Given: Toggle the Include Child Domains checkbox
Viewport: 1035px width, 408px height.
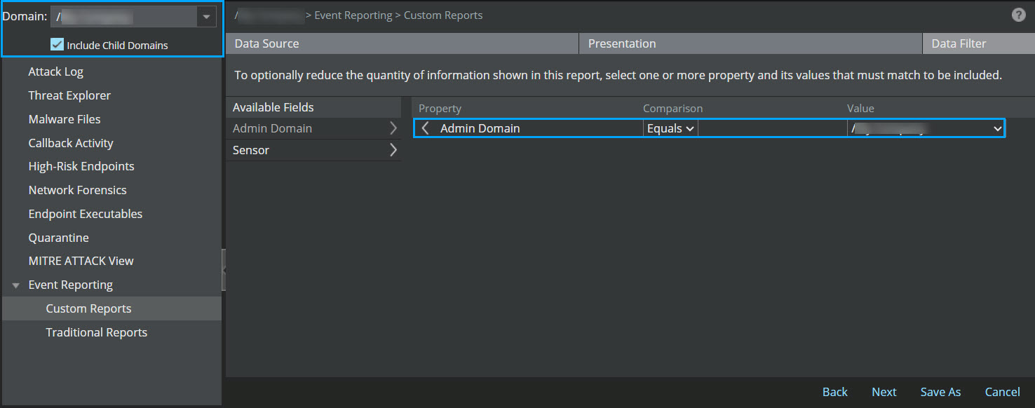Looking at the screenshot, I should pyautogui.click(x=57, y=45).
